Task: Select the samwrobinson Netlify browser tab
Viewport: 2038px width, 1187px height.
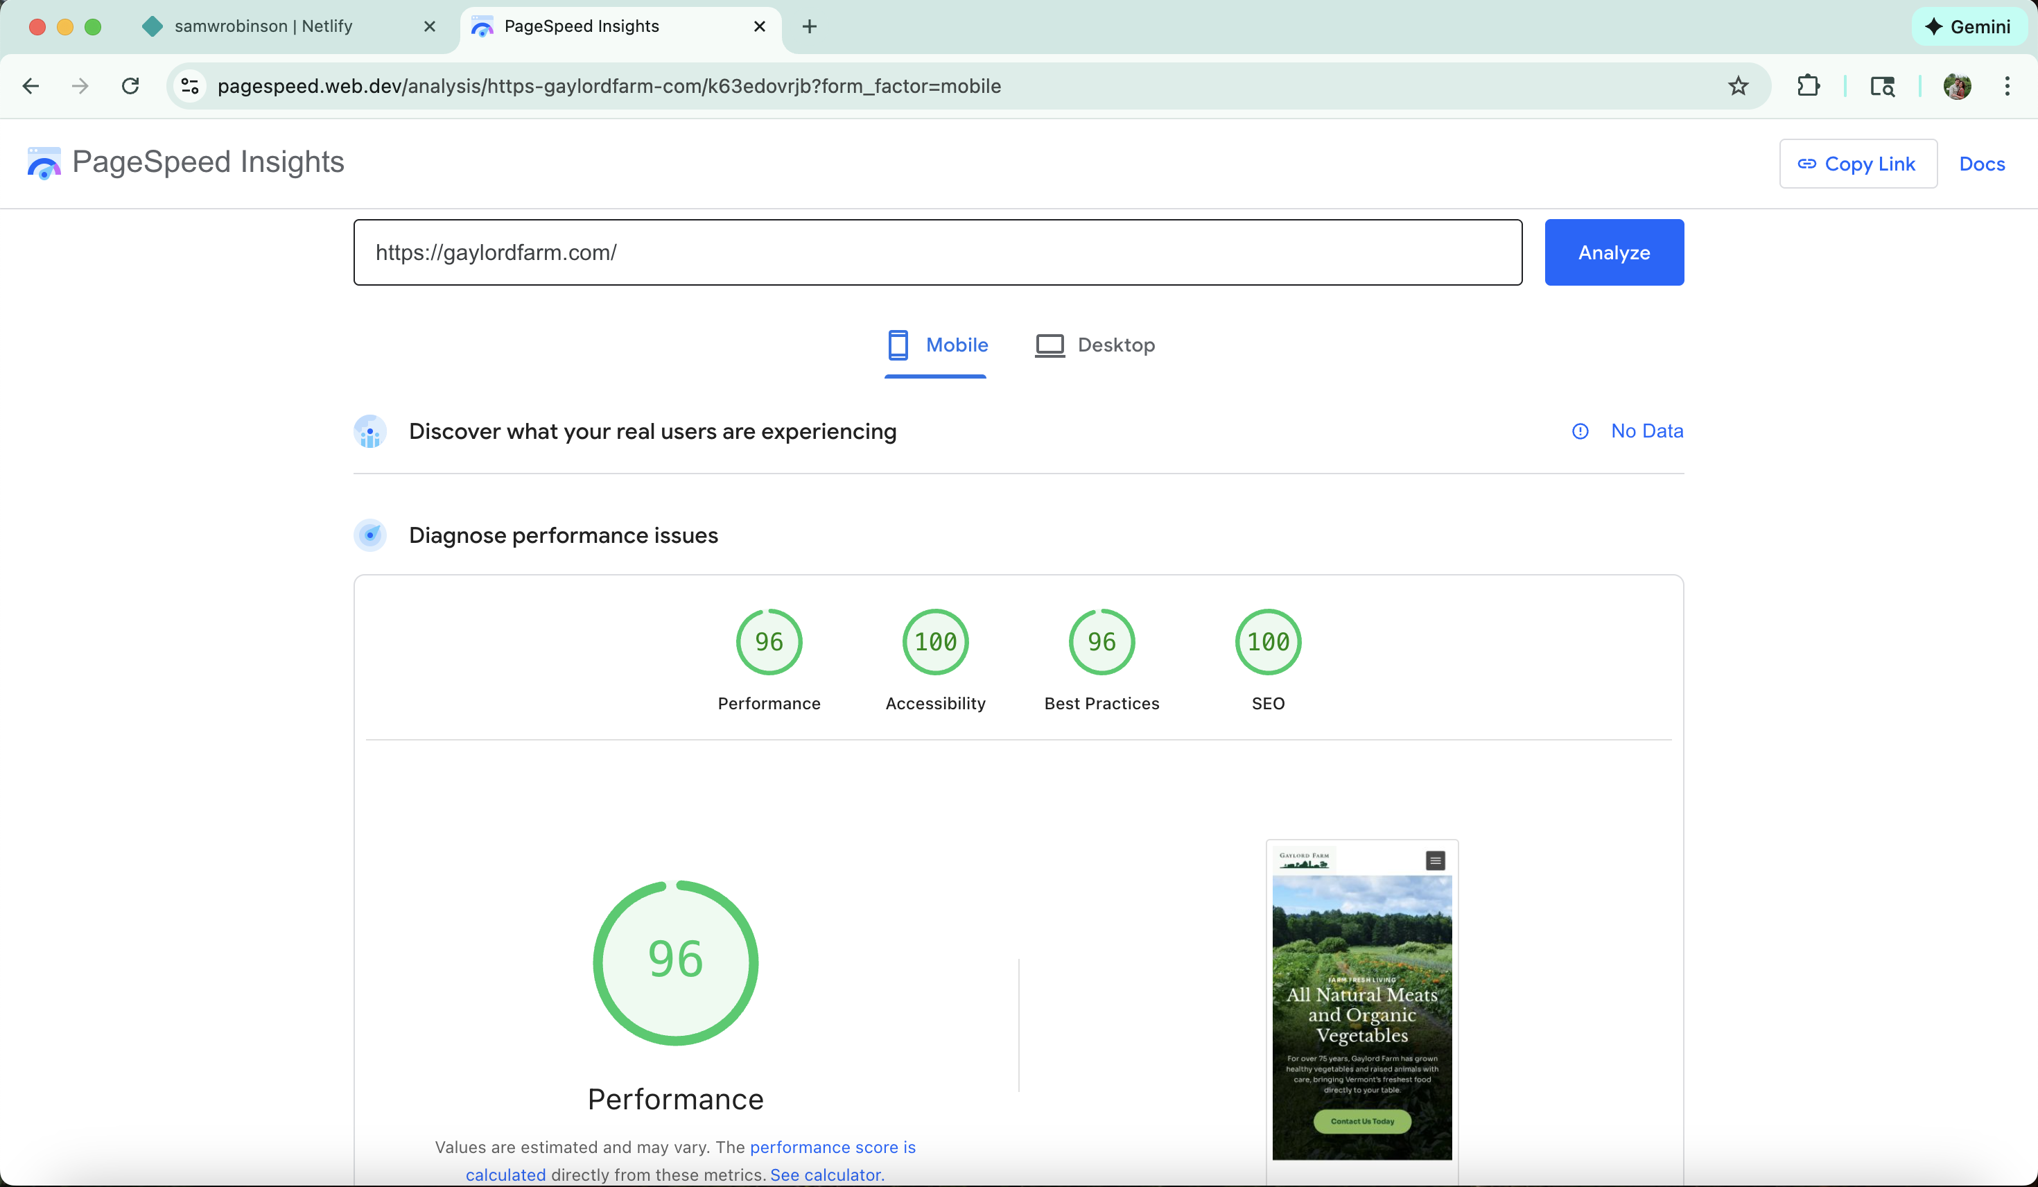Action: coord(265,26)
